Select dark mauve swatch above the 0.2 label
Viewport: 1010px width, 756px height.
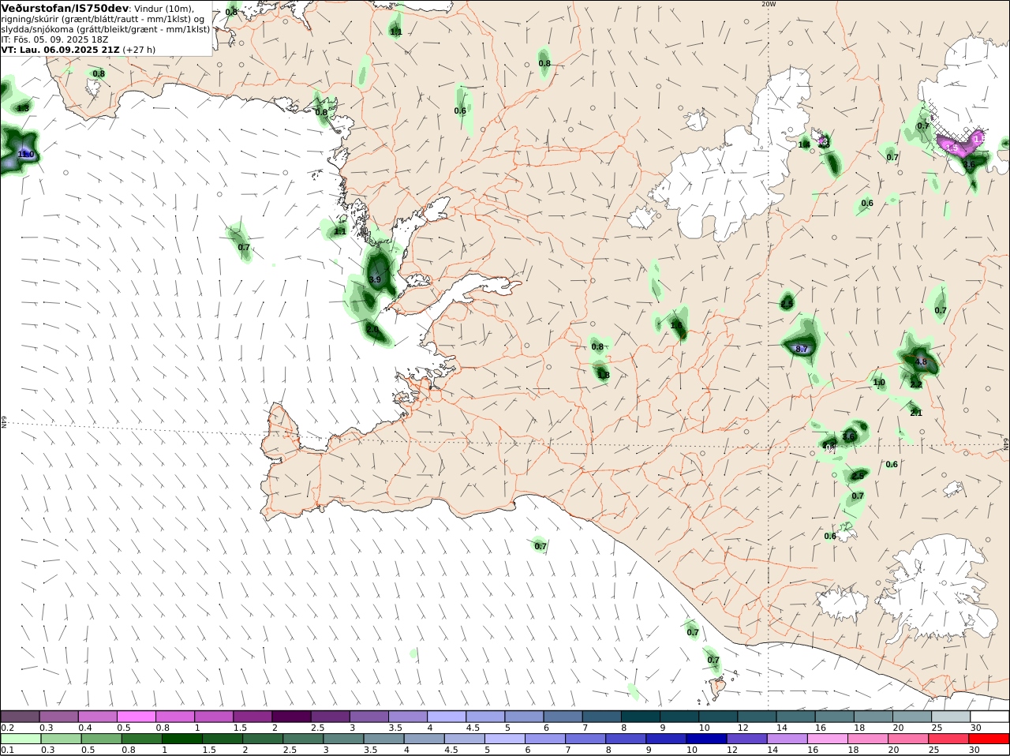20,717
